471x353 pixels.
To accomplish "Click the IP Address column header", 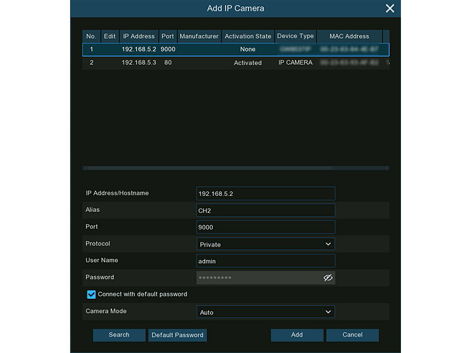I will coord(138,36).
